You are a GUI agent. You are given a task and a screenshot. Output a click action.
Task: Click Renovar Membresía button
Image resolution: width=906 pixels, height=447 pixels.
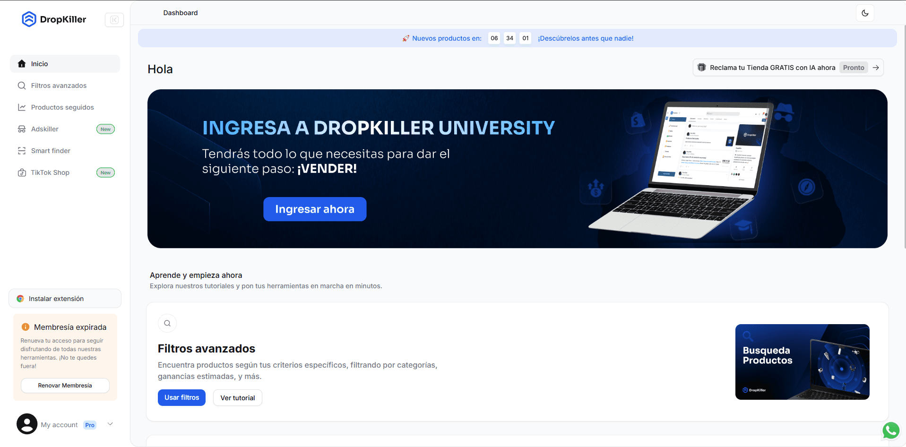(65, 386)
